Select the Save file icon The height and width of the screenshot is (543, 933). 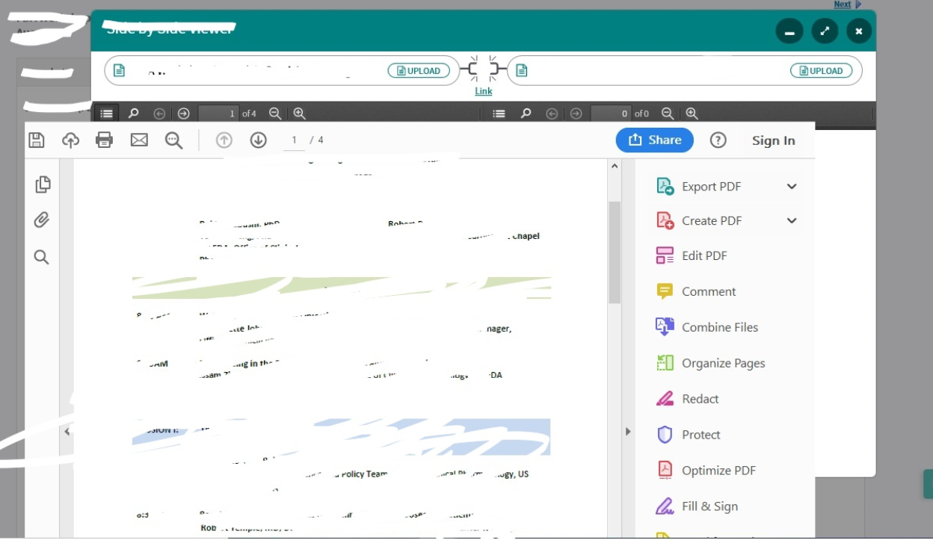[x=36, y=140]
